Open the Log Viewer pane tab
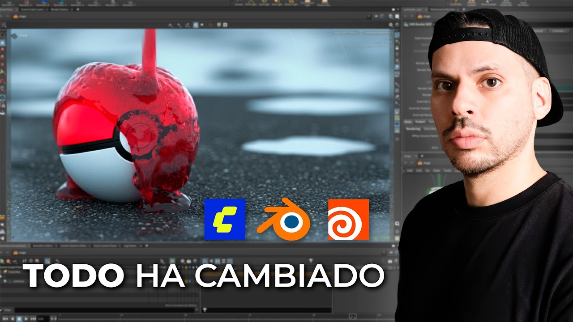 (x=130, y=246)
